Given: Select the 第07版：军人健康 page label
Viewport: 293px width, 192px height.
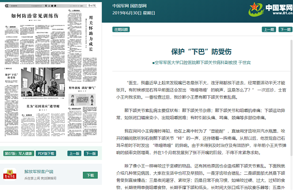Looking at the screenshot, I should tap(19, 154).
